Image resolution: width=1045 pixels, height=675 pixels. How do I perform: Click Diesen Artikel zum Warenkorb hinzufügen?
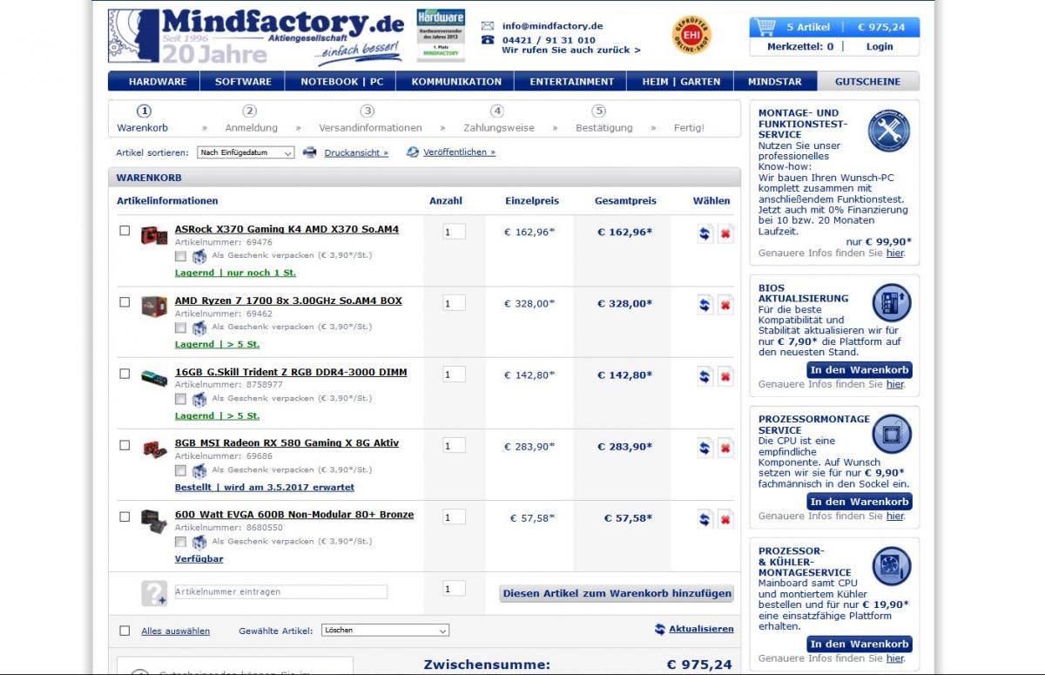(x=617, y=593)
